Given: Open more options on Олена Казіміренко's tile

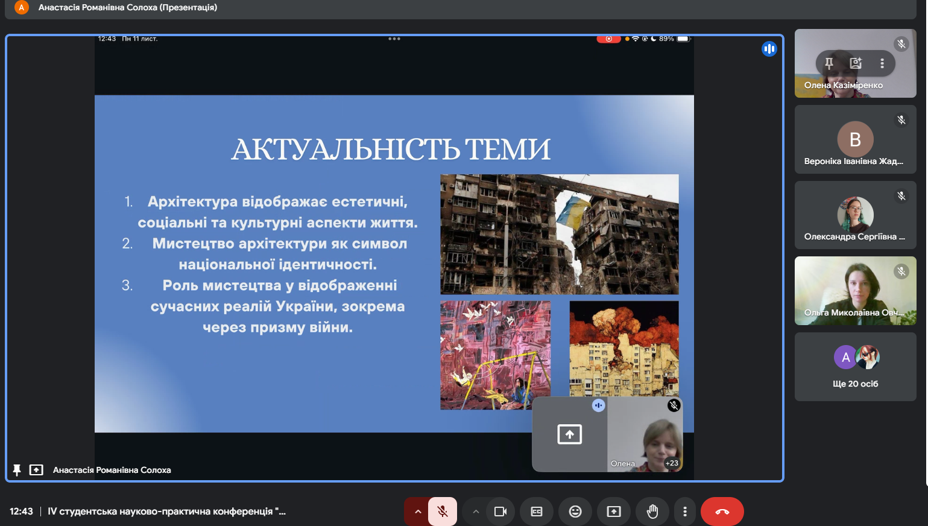Looking at the screenshot, I should pyautogui.click(x=882, y=63).
